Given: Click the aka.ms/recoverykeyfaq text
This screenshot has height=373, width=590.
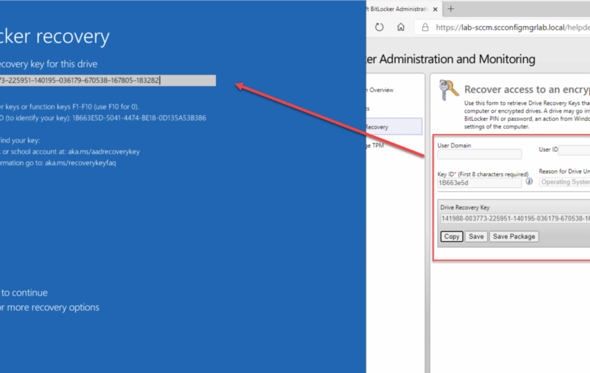Looking at the screenshot, I should click(81, 163).
